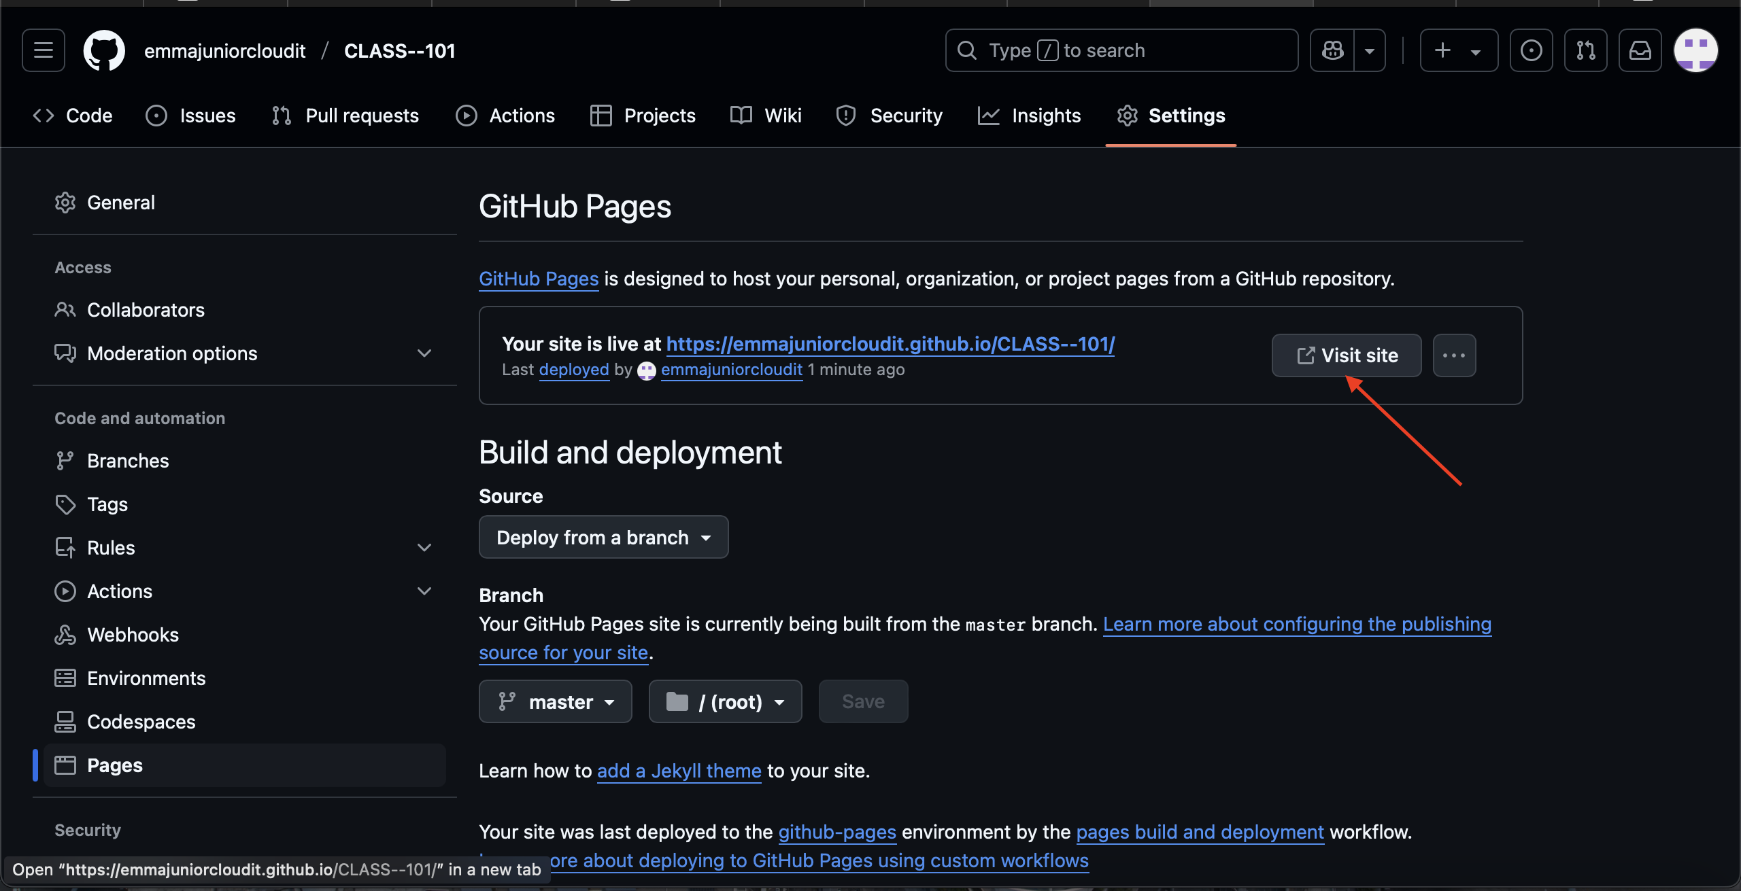Open the live site URL link
Viewport: 1741px width, 891px height.
pyautogui.click(x=890, y=344)
